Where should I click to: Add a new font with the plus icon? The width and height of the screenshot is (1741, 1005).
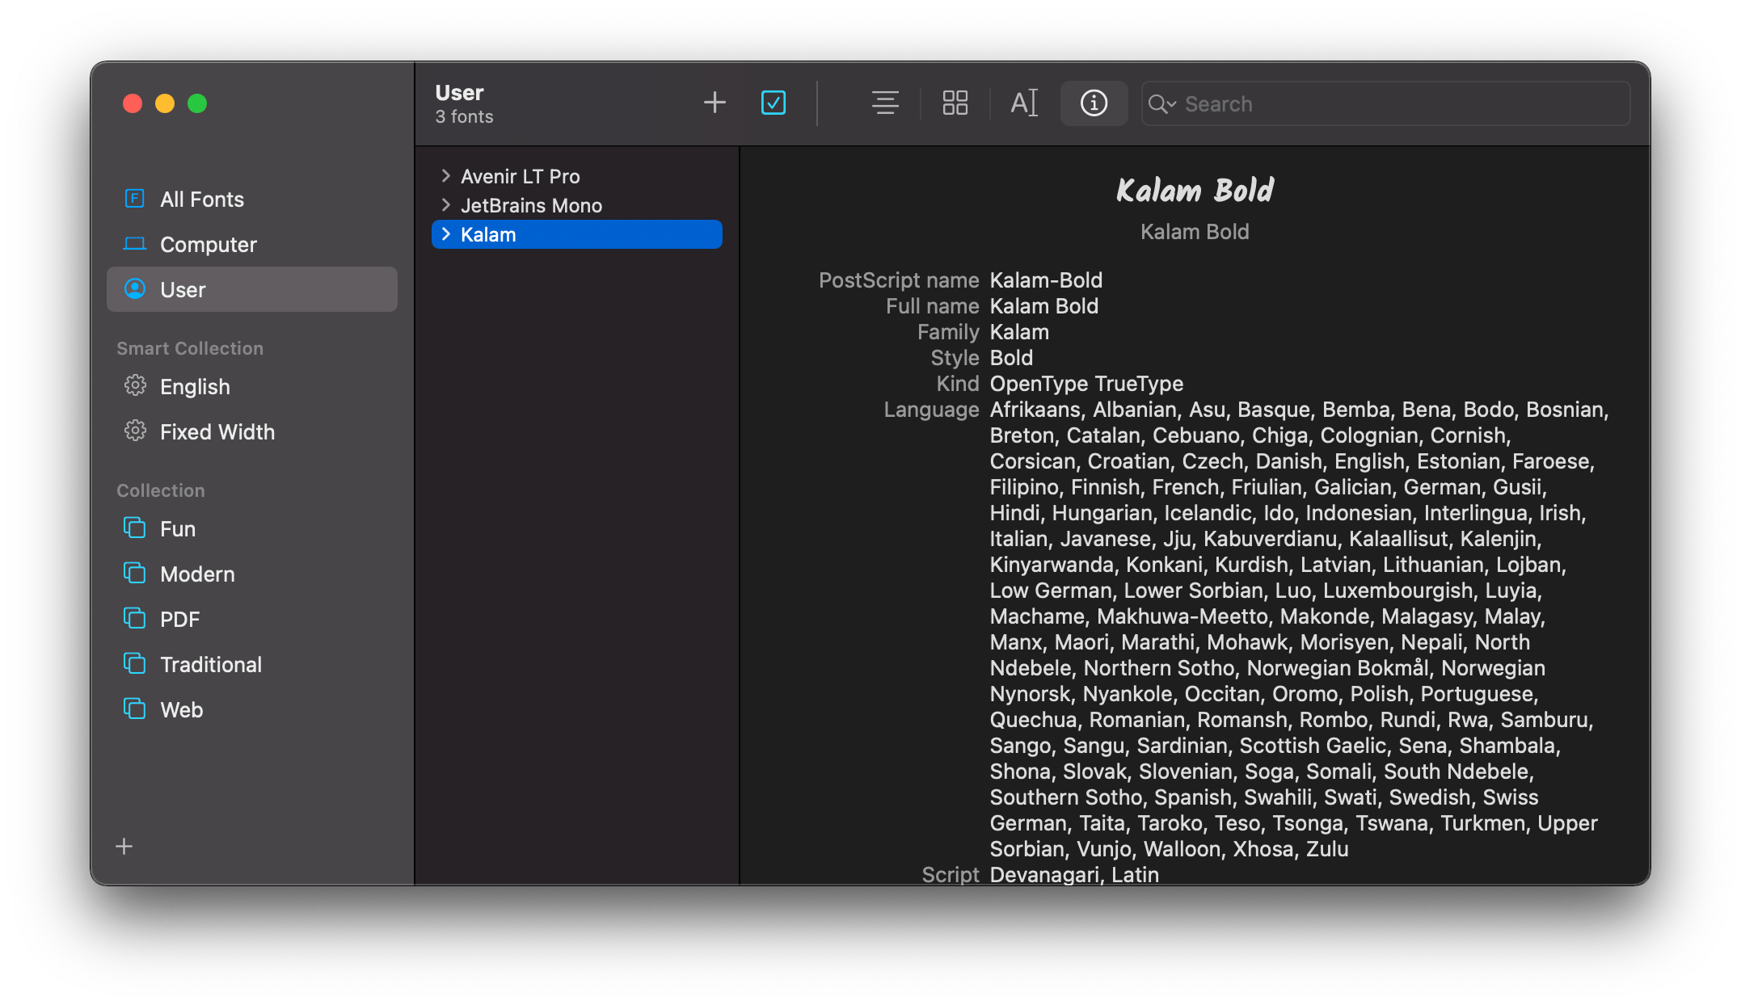click(x=714, y=103)
